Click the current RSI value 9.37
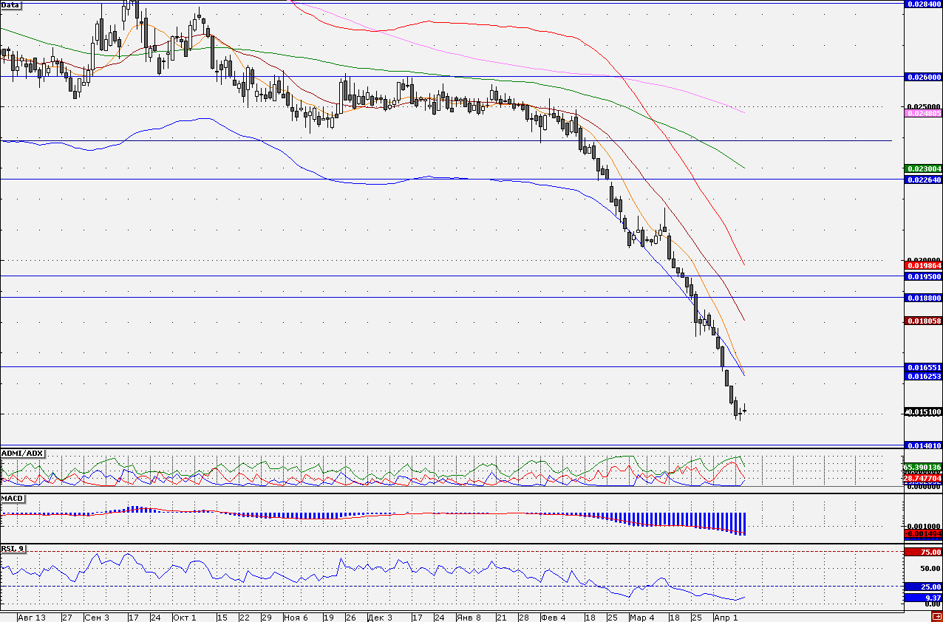Viewport: 943px width, 622px height. pos(923,597)
